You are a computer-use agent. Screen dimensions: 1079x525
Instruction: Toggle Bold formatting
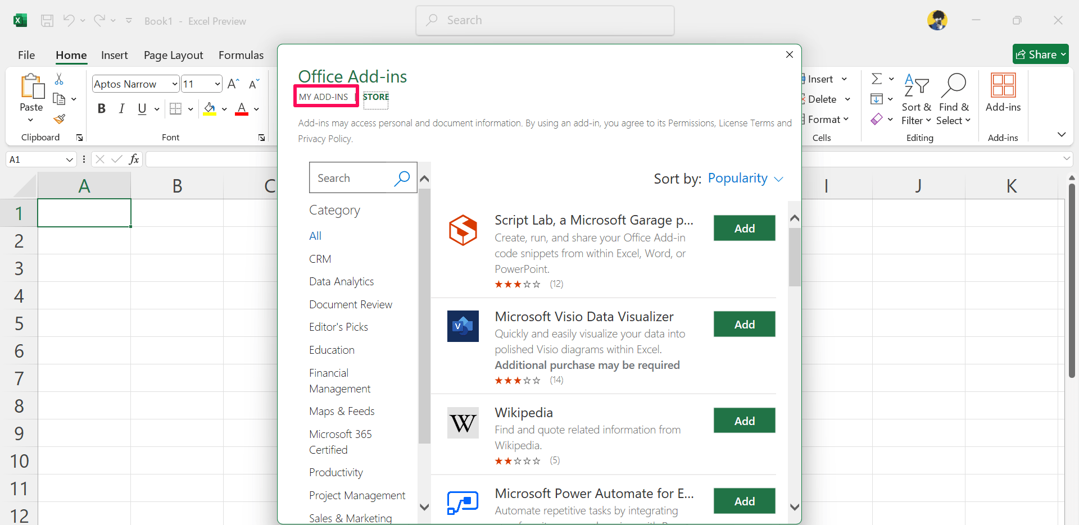click(102, 108)
